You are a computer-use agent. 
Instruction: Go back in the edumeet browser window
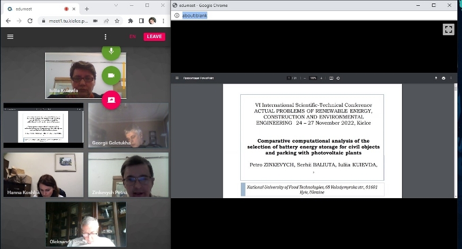point(8,21)
